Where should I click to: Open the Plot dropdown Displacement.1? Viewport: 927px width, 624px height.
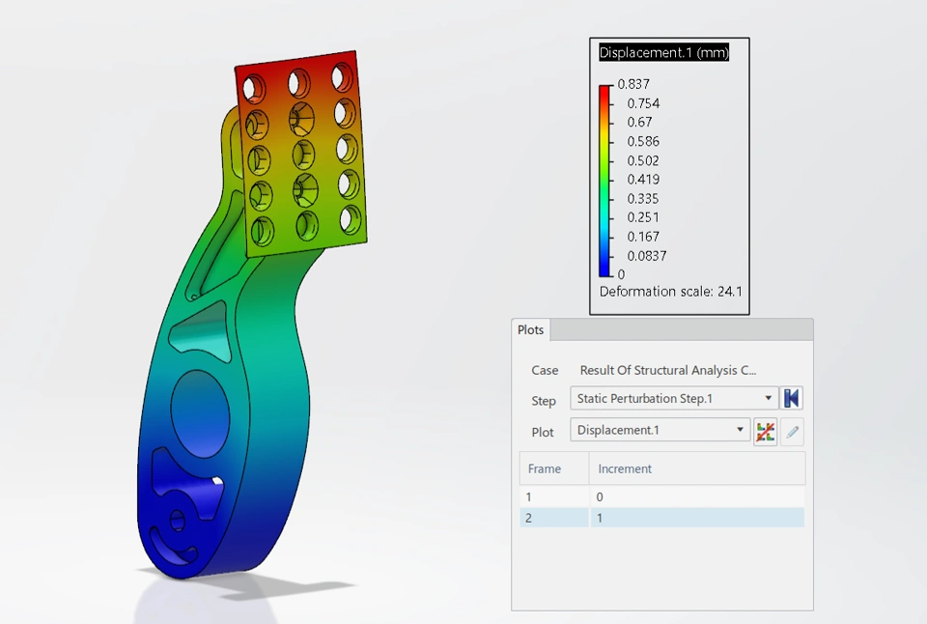(660, 430)
